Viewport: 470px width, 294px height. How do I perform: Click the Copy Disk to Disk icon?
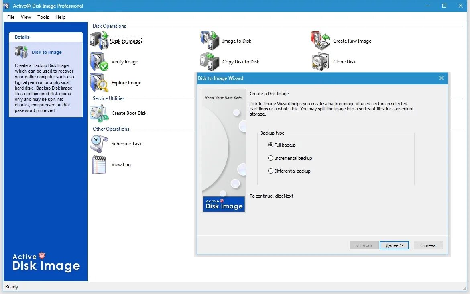click(x=210, y=61)
